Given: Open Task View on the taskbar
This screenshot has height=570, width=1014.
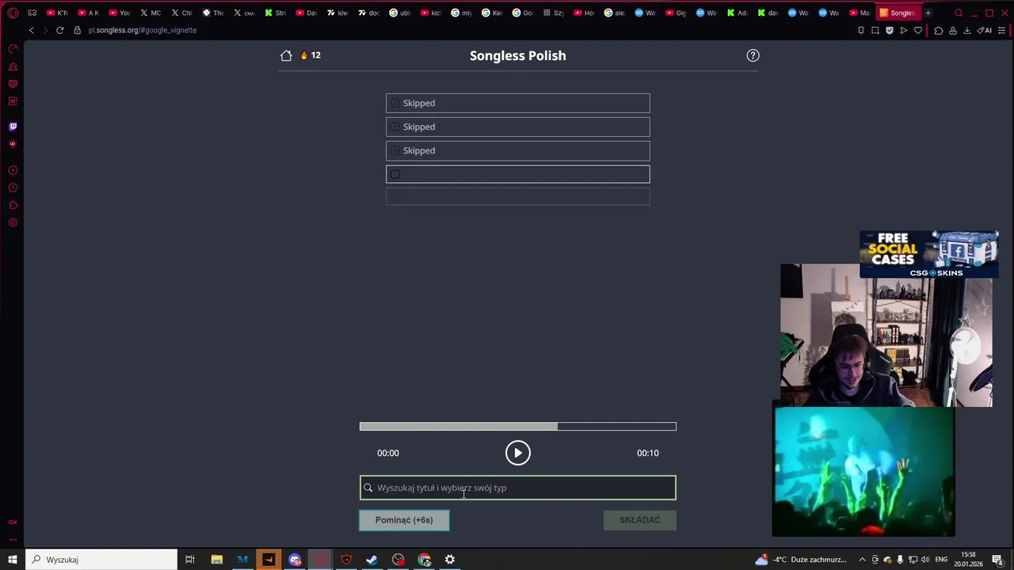Looking at the screenshot, I should pyautogui.click(x=190, y=560).
